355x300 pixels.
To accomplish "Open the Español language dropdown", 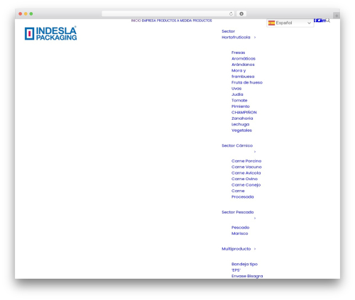I will (290, 23).
